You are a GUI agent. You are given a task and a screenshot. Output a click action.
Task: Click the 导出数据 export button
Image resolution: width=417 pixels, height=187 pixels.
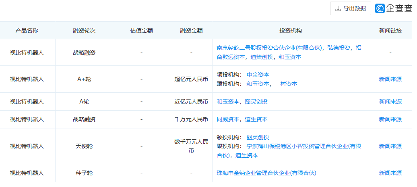(350, 8)
